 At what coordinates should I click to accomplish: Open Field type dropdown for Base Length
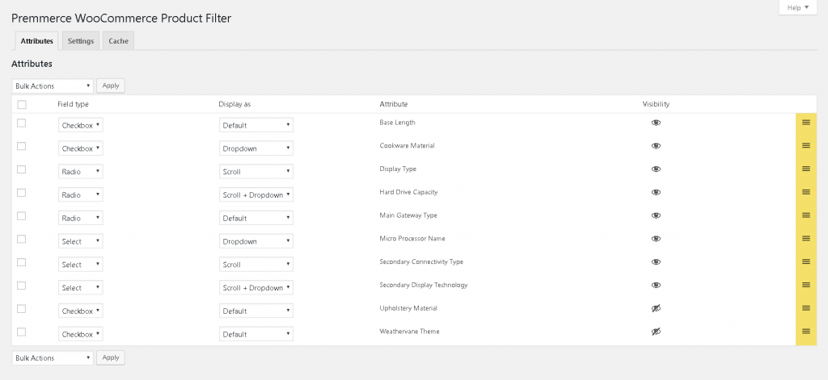click(x=80, y=125)
